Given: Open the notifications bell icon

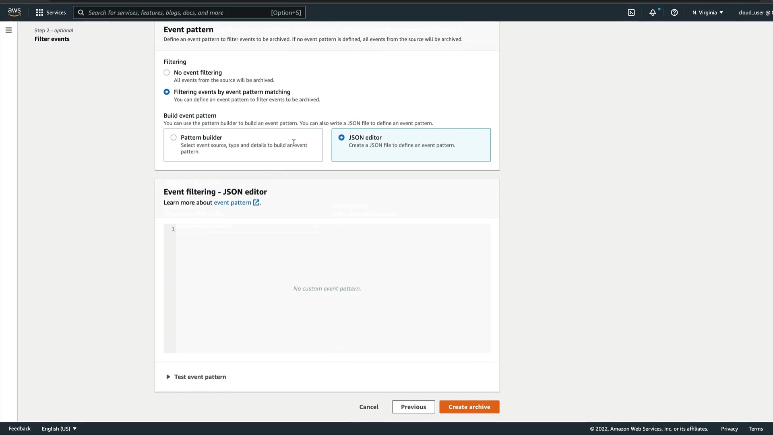Looking at the screenshot, I should [653, 12].
